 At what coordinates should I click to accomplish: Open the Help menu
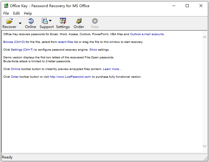tap(28, 13)
